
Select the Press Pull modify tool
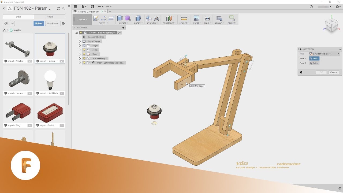[138, 18]
